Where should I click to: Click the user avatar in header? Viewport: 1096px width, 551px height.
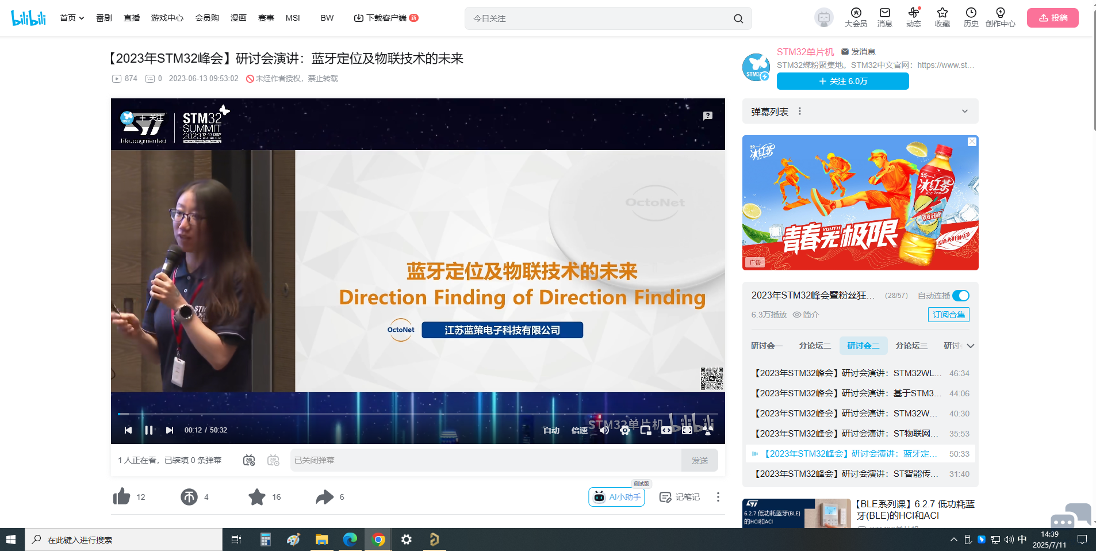824,18
